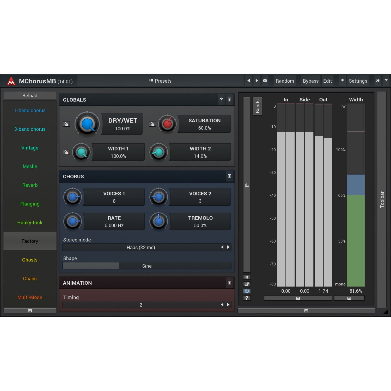This screenshot has width=391, height=391.
Task: Click the Voices 2 knob
Action: coord(158,197)
